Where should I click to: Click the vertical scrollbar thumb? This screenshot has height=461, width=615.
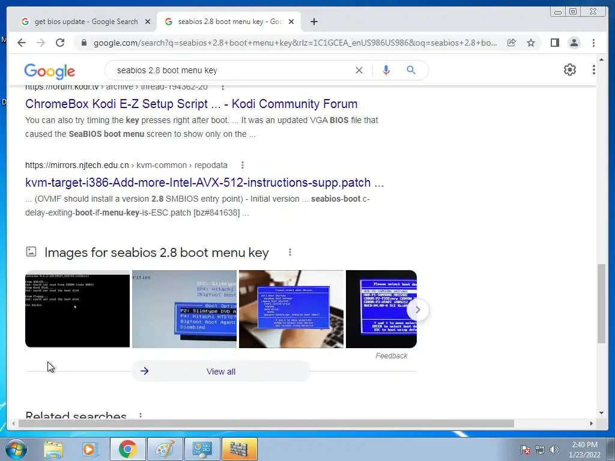(601, 304)
